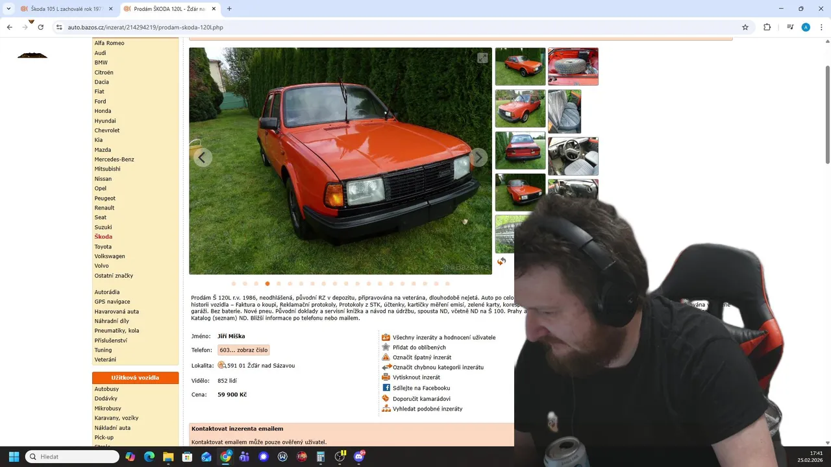Open fullscreen view of the main car photo

point(482,58)
